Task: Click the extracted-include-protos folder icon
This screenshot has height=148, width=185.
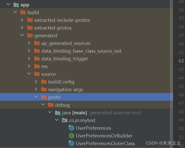Action: 30,20
